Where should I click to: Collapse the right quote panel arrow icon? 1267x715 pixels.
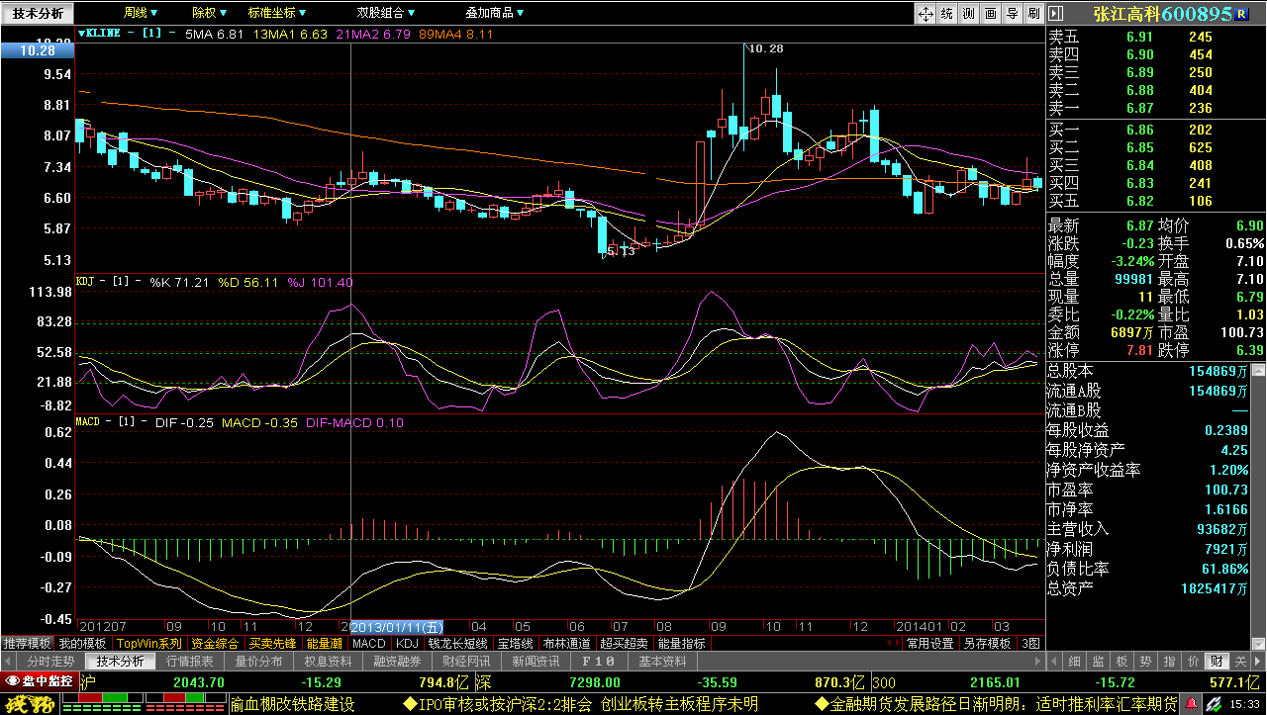(x=1055, y=13)
